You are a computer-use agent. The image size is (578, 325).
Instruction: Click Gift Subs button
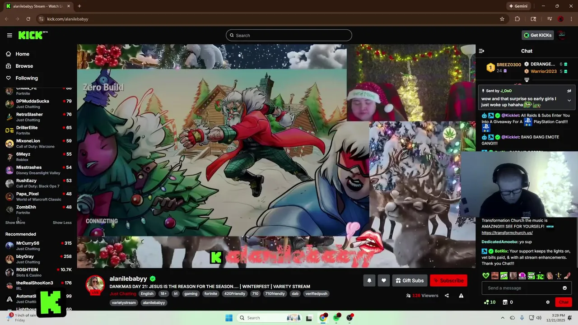(x=409, y=281)
